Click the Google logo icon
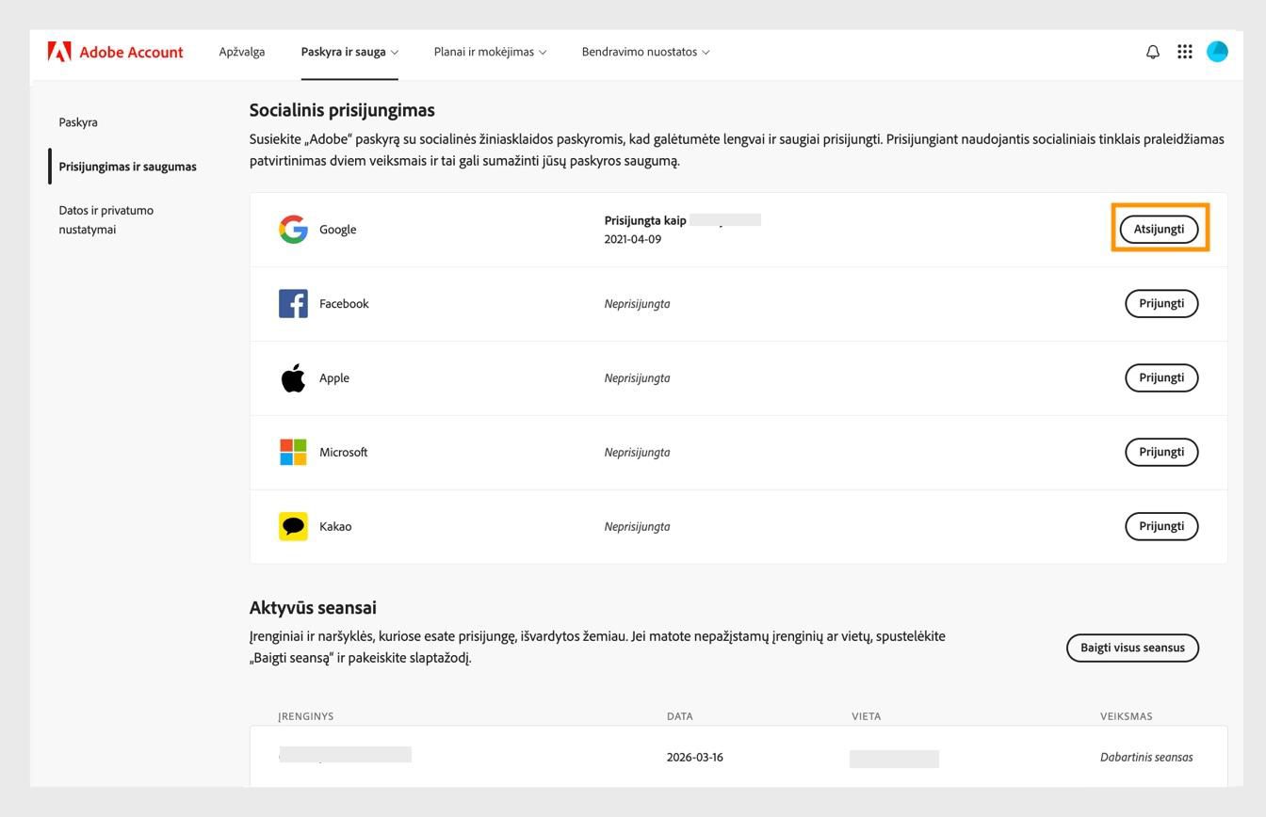 (x=293, y=229)
